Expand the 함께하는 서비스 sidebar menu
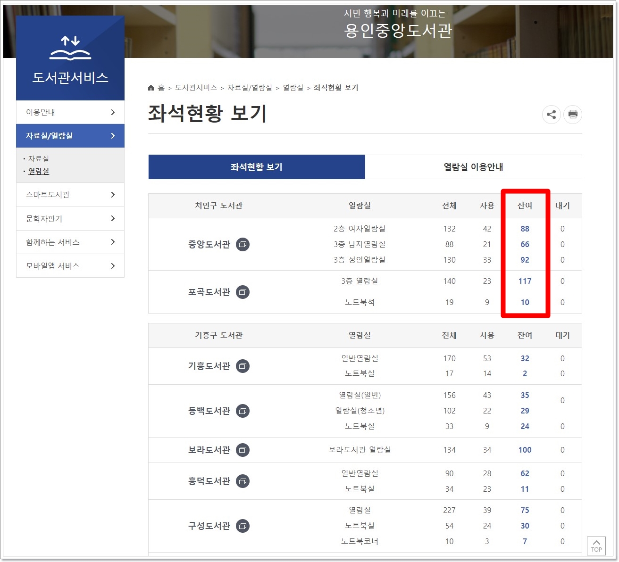Screen dimensions: 619x562 (x=70, y=242)
